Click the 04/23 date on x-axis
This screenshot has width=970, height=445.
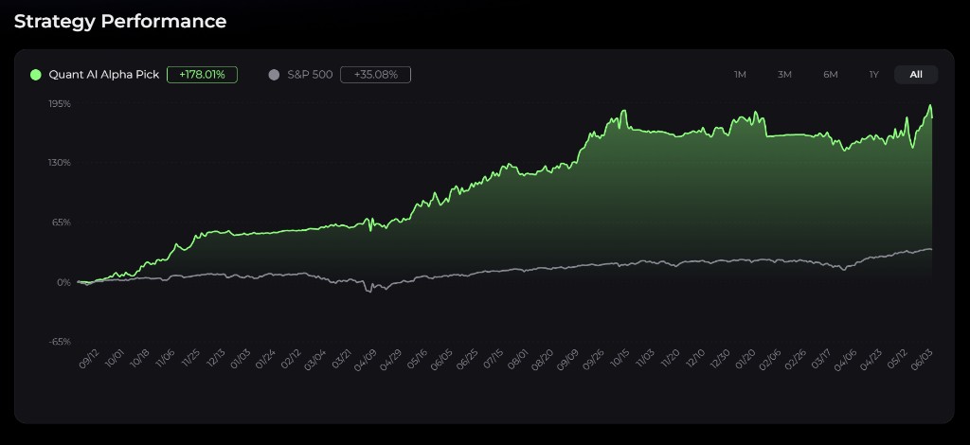871,360
